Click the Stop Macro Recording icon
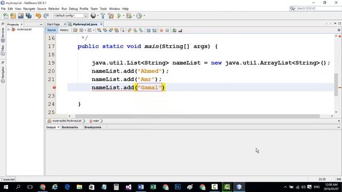 tap(167, 30)
